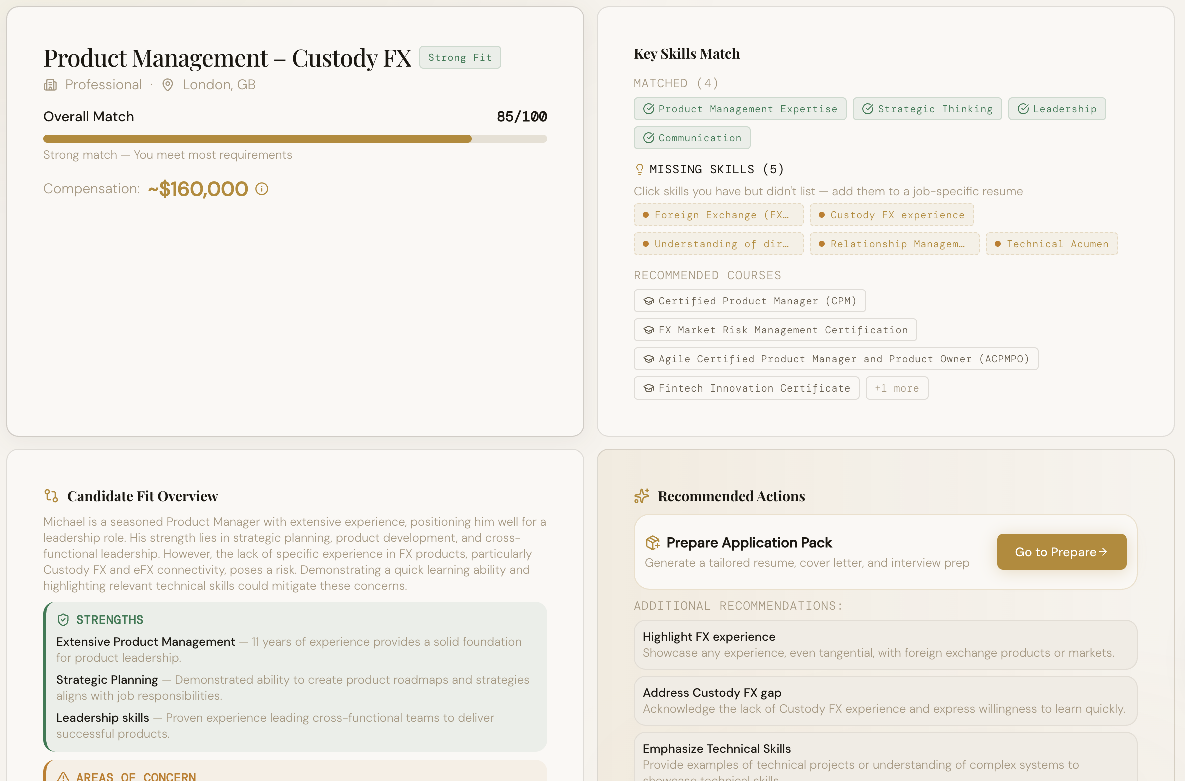Click graduation cap icon on Certified Product Manager
The width and height of the screenshot is (1185, 781).
coord(649,301)
